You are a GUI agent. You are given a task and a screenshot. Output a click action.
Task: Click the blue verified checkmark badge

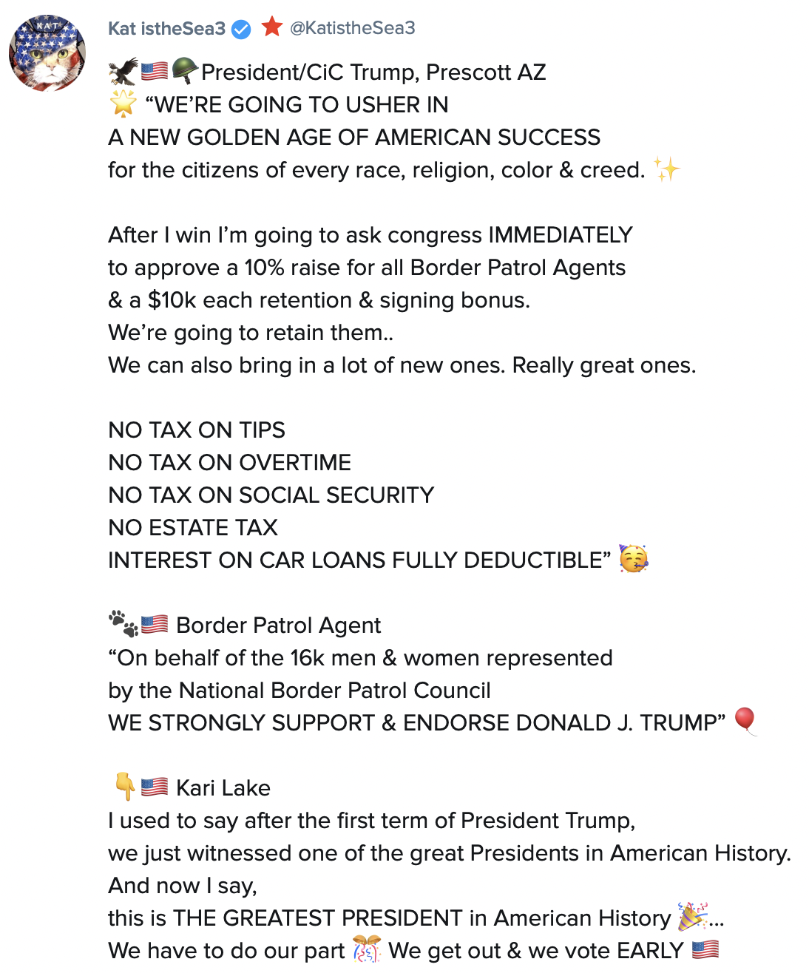tap(241, 30)
